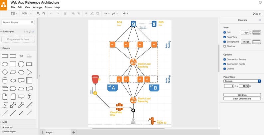Image resolution: width=264 pixels, height=135 pixels.
Task: Click the background Image button
Action: coord(246,42)
